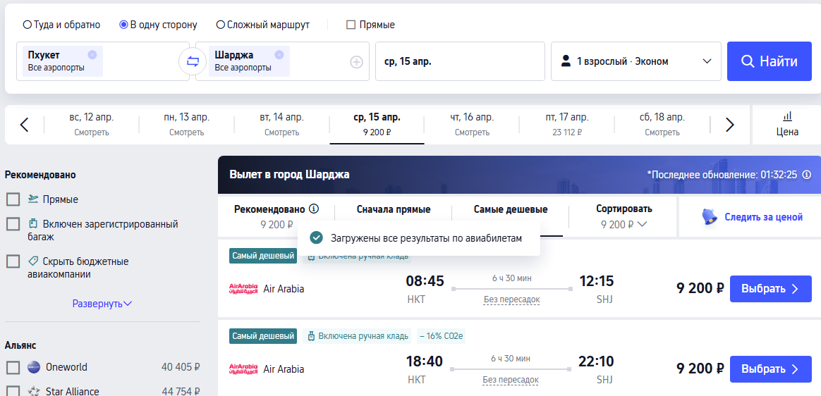The image size is (821, 396).
Task: Choose the пт, 17 апр. date tab
Action: click(x=566, y=124)
